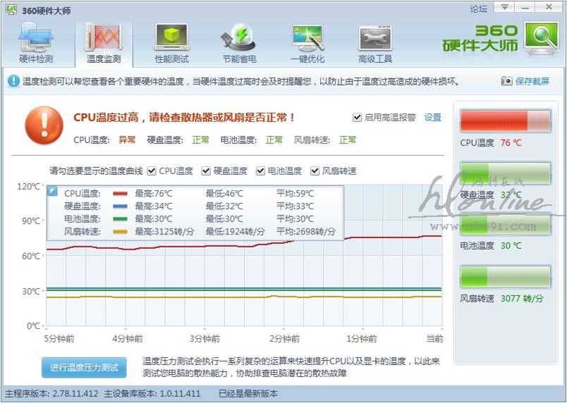Image resolution: width=567 pixels, height=403 pixels.
Task: Click the 3077 转/分 fan speed reading
Action: (x=522, y=299)
